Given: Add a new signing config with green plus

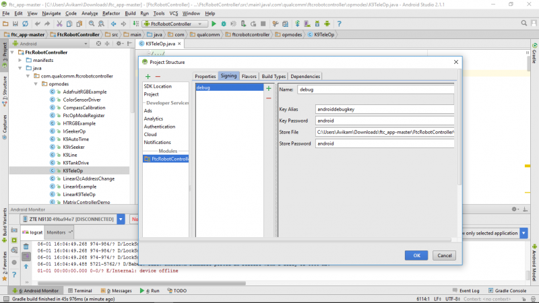Looking at the screenshot, I should pyautogui.click(x=269, y=88).
